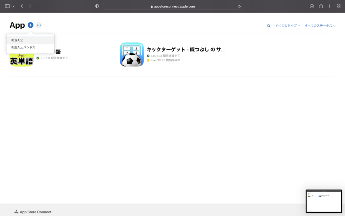345x216 pixels.
Task: Select 新規App from the popup menu
Action: [30, 40]
